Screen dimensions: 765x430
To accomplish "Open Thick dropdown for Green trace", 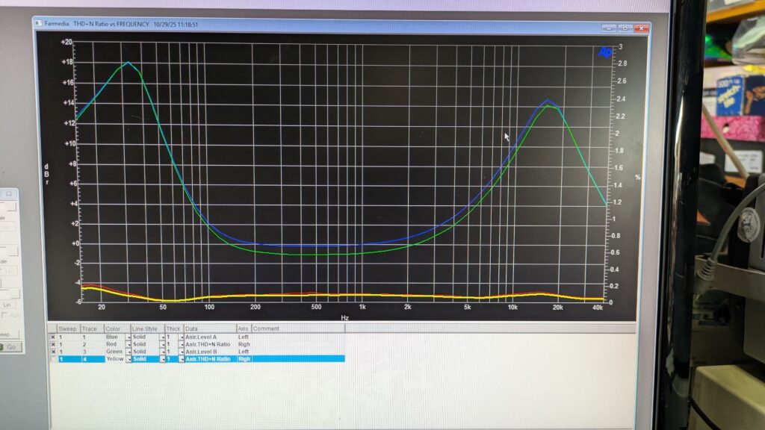I will tap(181, 352).
